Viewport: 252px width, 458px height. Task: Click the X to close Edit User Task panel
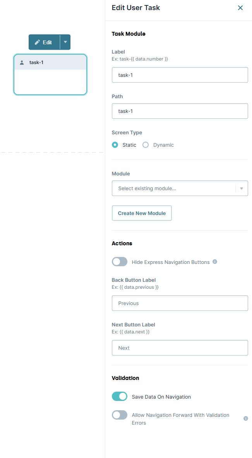[x=240, y=7]
